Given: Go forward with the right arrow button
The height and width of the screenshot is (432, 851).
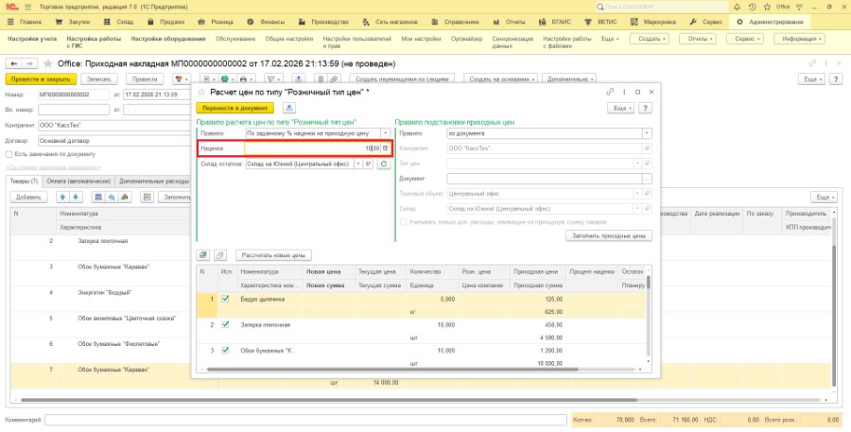Looking at the screenshot, I should (x=30, y=64).
